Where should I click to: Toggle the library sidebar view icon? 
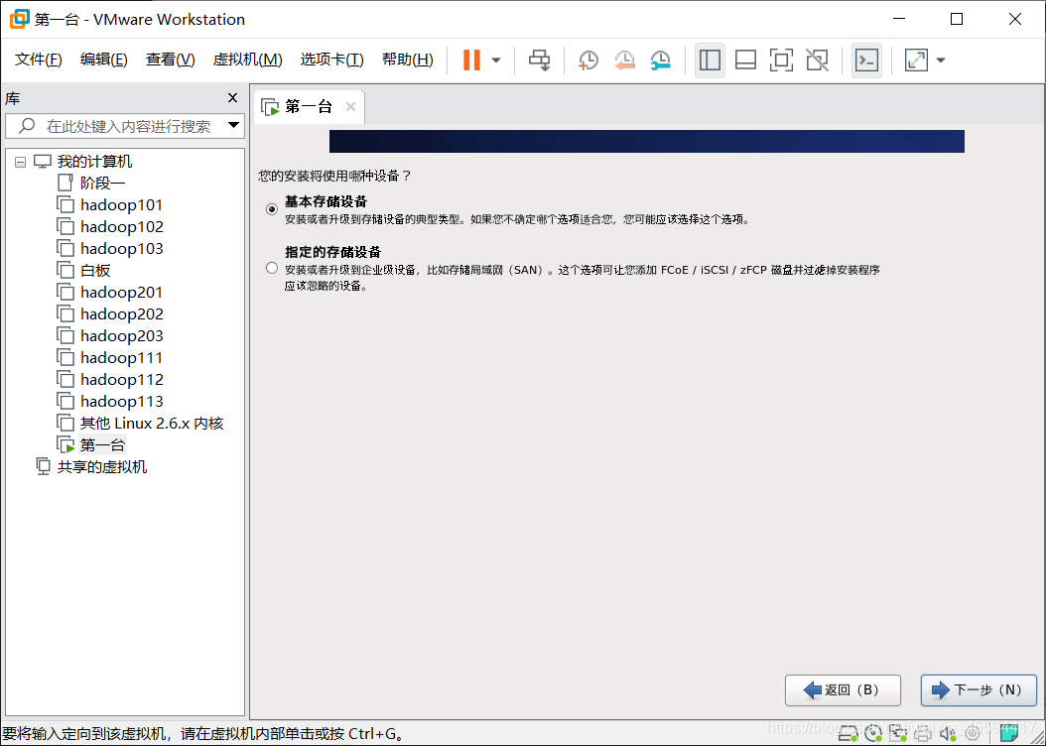(x=710, y=60)
